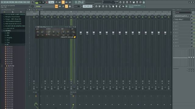The image size is (195, 109).
Task: Toggle the highlighted countdown-before-recording icon
Action: (x=63, y=2)
